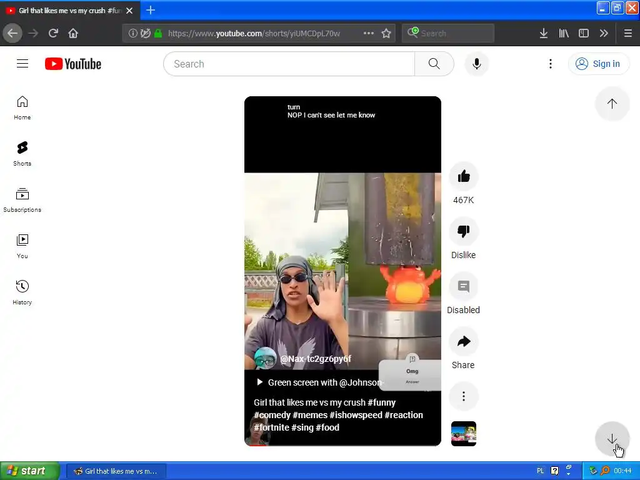Click the PL language indicator
This screenshot has width=640, height=480.
[x=541, y=471]
